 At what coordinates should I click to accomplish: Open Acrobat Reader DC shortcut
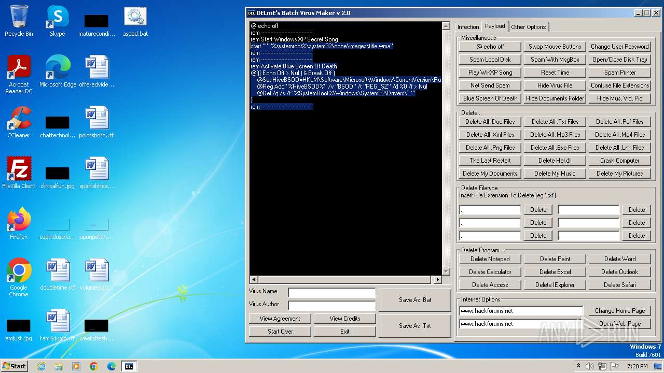point(19,75)
